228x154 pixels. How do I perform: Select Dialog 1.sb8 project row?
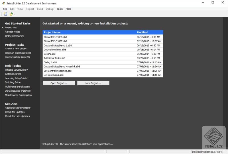(x=103, y=62)
